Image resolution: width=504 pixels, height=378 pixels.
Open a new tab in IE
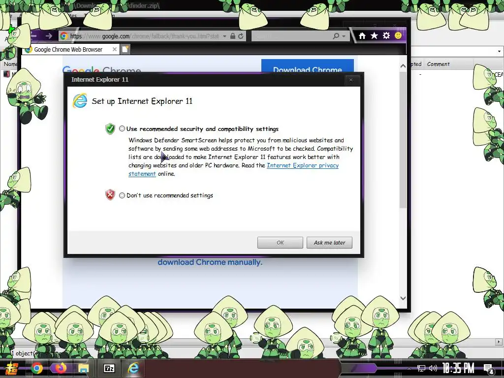click(126, 49)
